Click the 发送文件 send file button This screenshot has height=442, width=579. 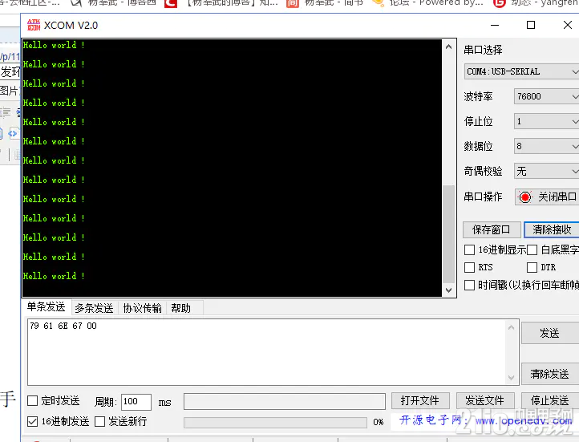tap(485, 400)
